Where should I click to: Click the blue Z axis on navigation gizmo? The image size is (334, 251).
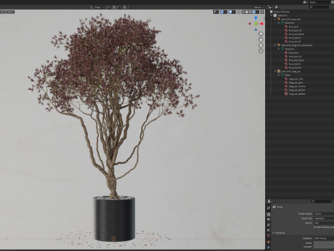point(256,17)
